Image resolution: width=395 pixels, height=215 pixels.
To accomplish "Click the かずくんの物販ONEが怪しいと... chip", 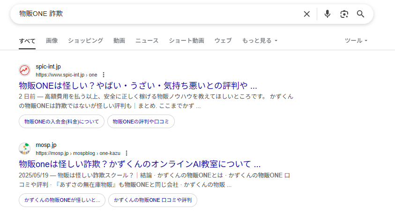I will 62,200.
